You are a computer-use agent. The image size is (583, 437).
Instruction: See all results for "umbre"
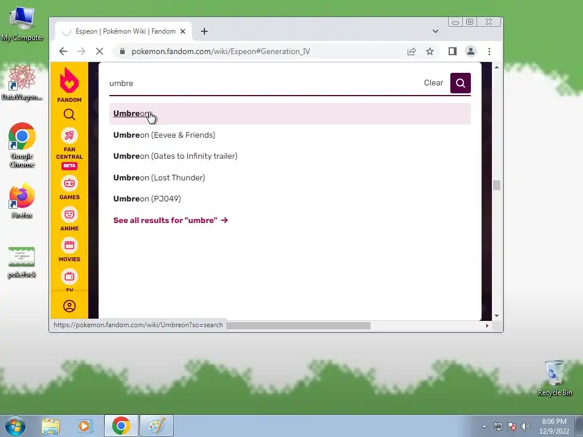(170, 220)
